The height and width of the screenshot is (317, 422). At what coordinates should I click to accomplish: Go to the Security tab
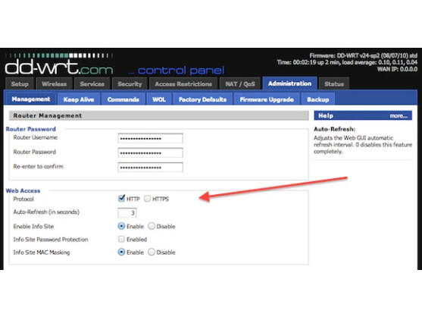point(130,83)
